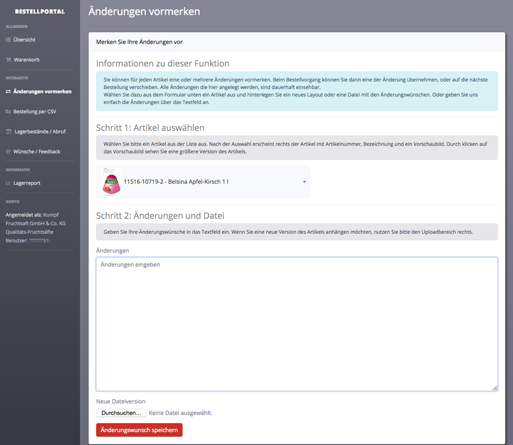Open Bestellung per CSV page
Image resolution: width=513 pixels, height=445 pixels.
(x=35, y=111)
